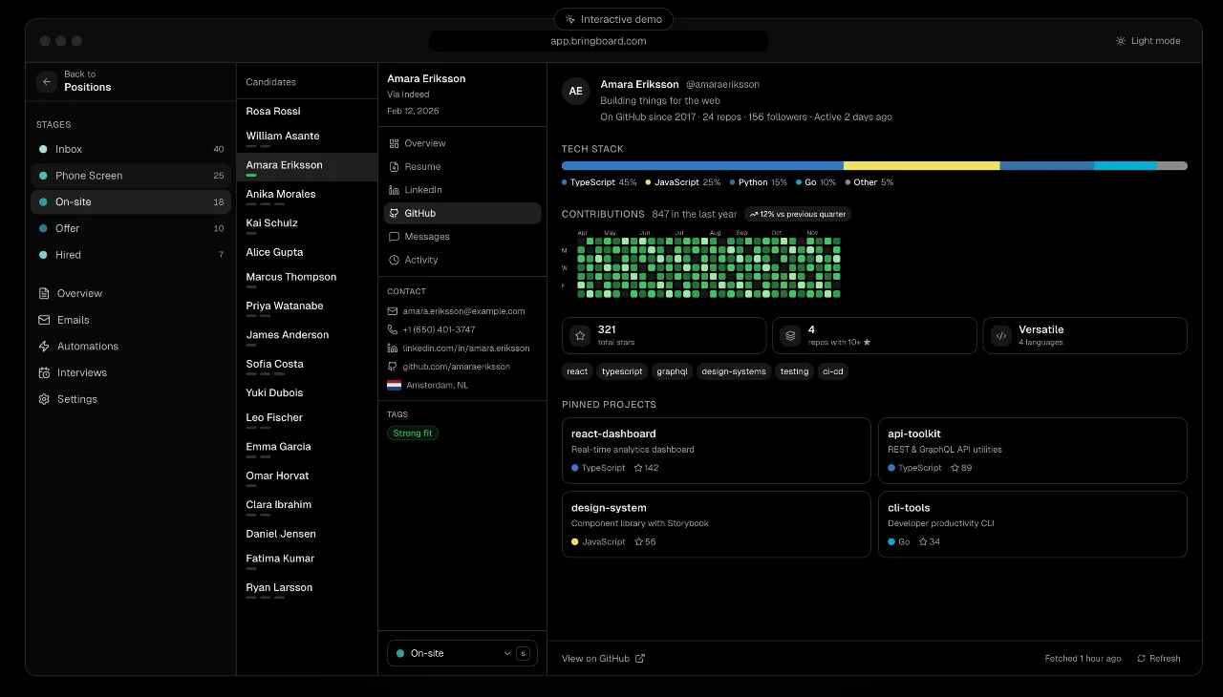Click the Overview grid icon in candidate menu

tap(394, 143)
